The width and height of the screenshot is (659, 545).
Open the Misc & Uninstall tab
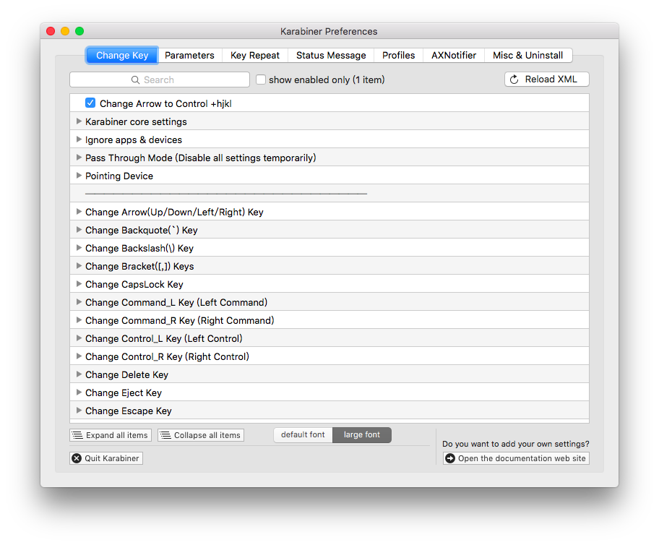(528, 56)
